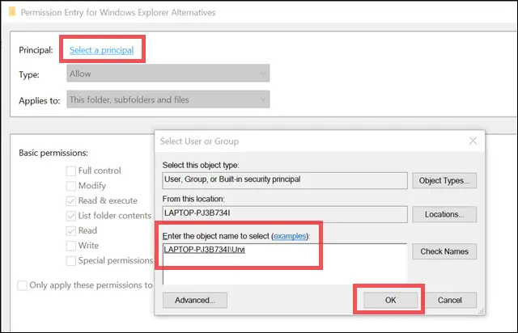
Task: Uncheck the Read & execute checkbox
Action: 71,200
